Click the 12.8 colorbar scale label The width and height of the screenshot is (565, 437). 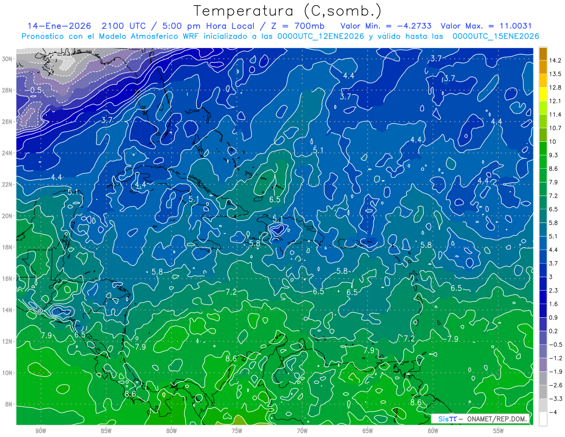[x=556, y=88]
